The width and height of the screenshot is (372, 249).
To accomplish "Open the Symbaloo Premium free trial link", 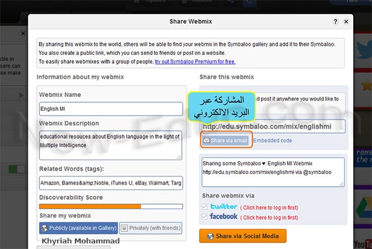I will (x=195, y=62).
